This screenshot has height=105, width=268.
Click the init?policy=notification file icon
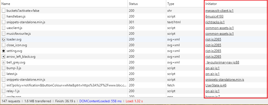[3, 85]
